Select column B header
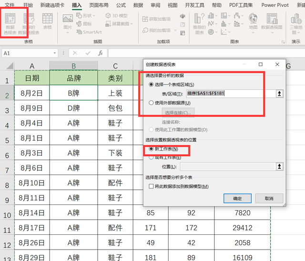Viewport: 305px width, 261px height. click(x=73, y=66)
